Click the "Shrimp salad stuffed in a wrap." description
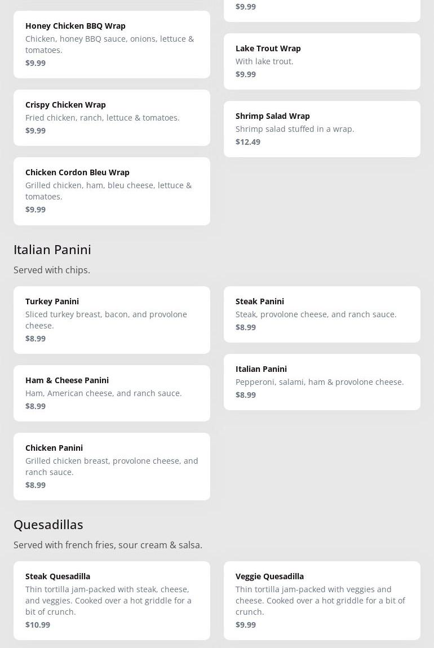 [295, 128]
